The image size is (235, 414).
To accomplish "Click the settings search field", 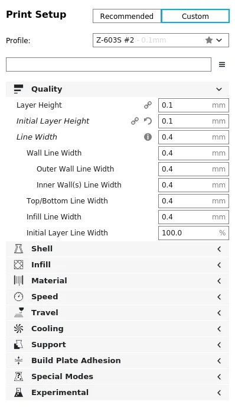I will coord(109,64).
